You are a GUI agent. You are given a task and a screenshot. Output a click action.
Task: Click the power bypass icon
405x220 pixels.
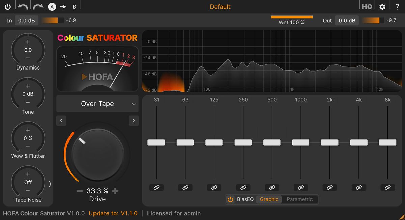[x=7, y=7]
